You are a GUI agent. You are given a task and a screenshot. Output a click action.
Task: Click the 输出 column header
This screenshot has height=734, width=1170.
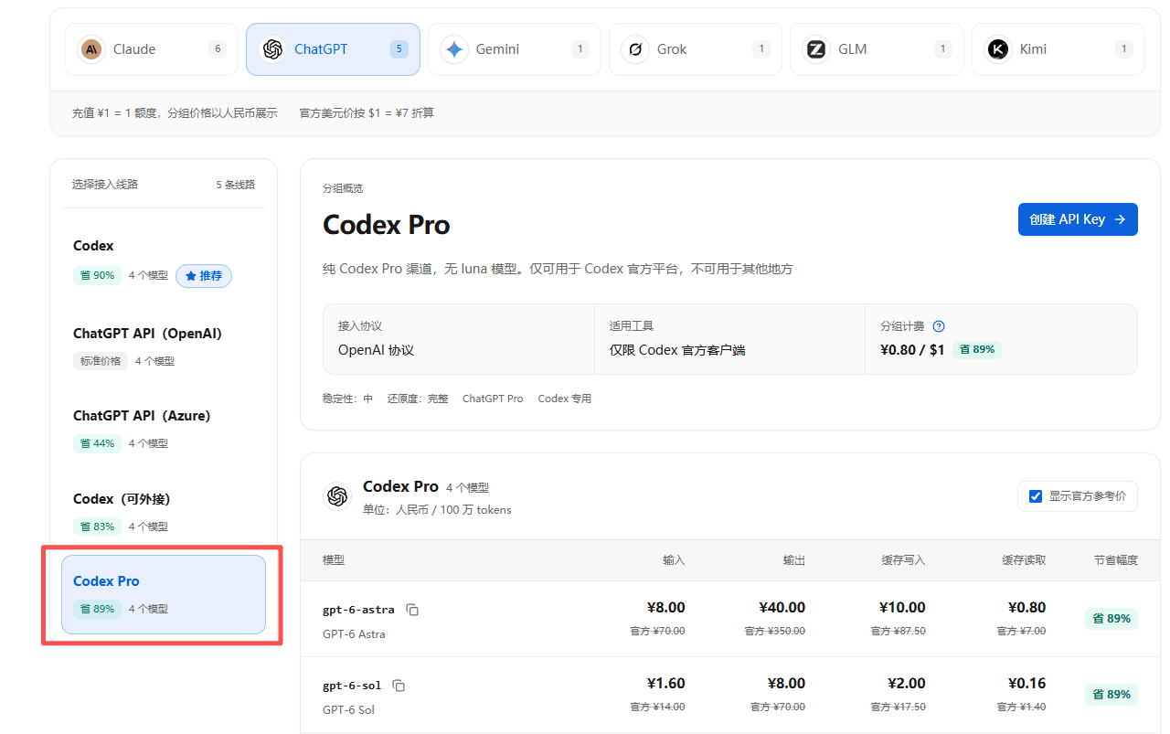794,560
